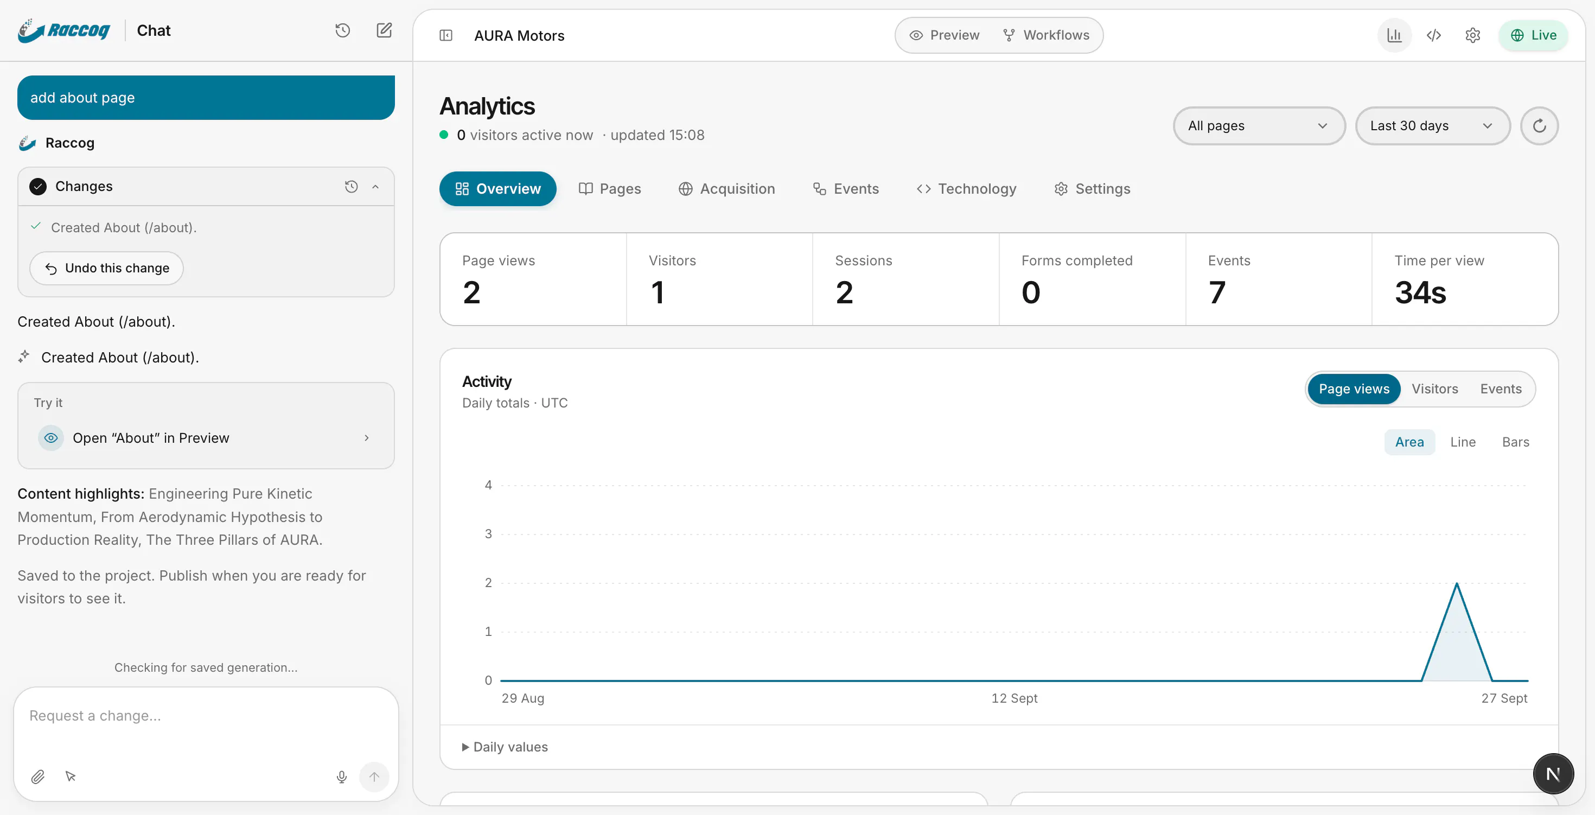Image resolution: width=1595 pixels, height=815 pixels.
Task: Open chat history clock icon
Action: coord(342,30)
